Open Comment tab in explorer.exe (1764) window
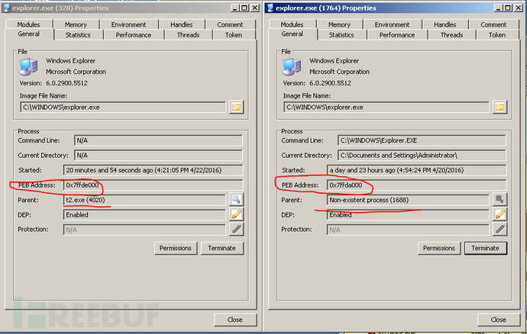This screenshot has height=334, width=527. click(493, 24)
